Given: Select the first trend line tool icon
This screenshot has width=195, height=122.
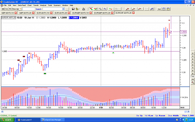Looking at the screenshot, I should [128, 9].
